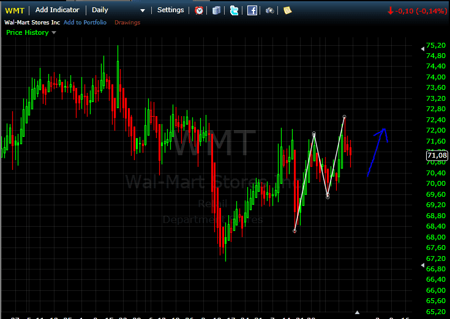The height and width of the screenshot is (319, 450).
Task: Select the white trendline's lowest anchor point
Action: point(294,231)
